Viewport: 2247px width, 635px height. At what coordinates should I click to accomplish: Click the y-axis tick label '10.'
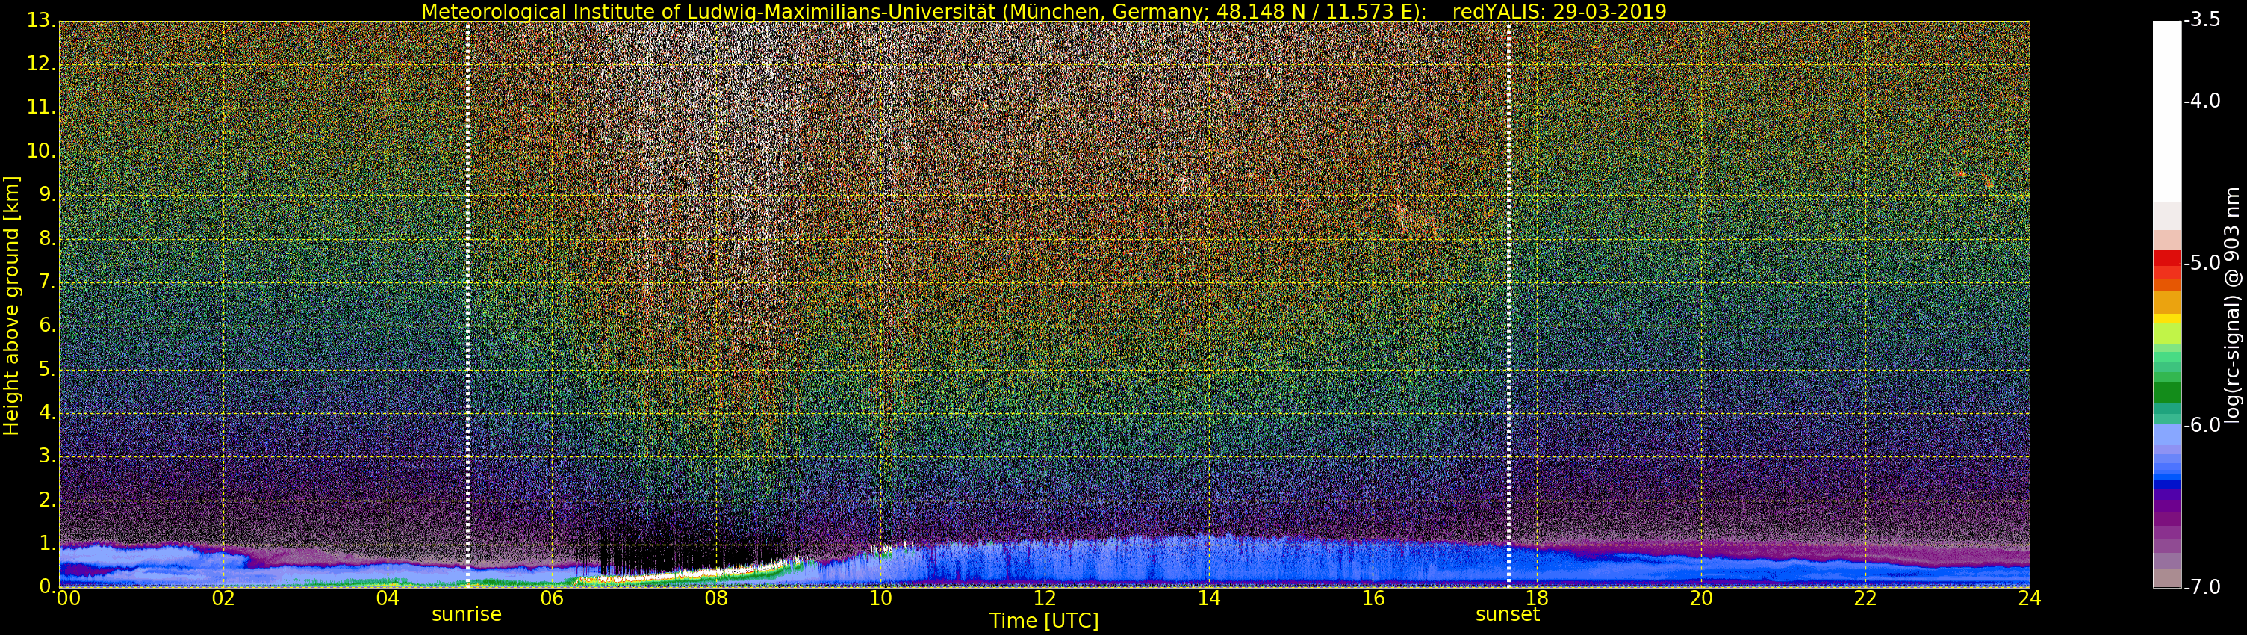[41, 151]
